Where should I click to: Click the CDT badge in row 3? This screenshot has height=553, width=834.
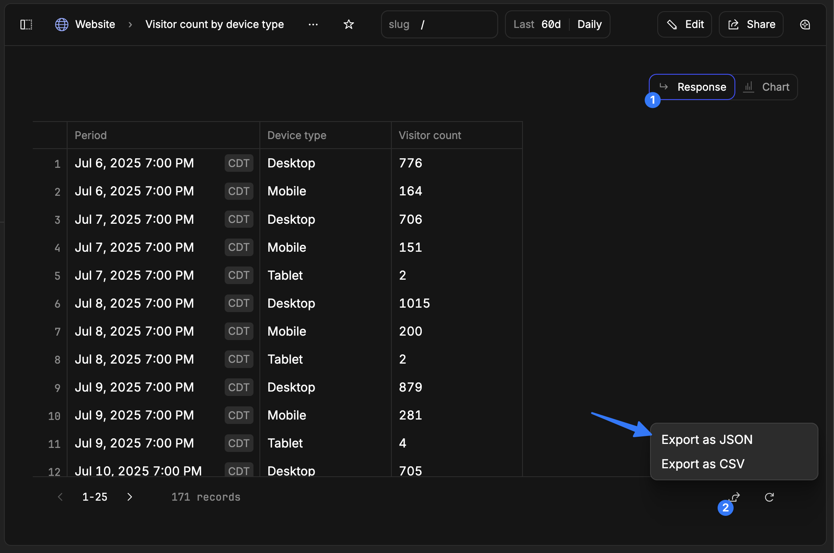tap(239, 219)
